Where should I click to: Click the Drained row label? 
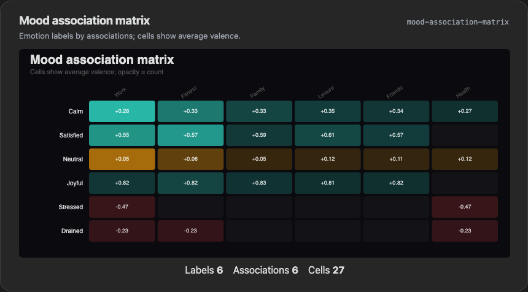coord(72,231)
